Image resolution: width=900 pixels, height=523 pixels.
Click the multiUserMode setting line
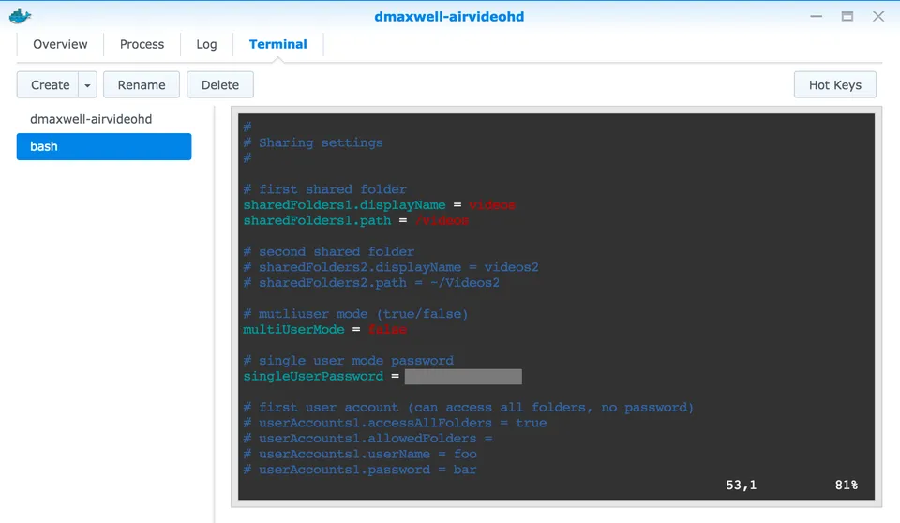(324, 330)
